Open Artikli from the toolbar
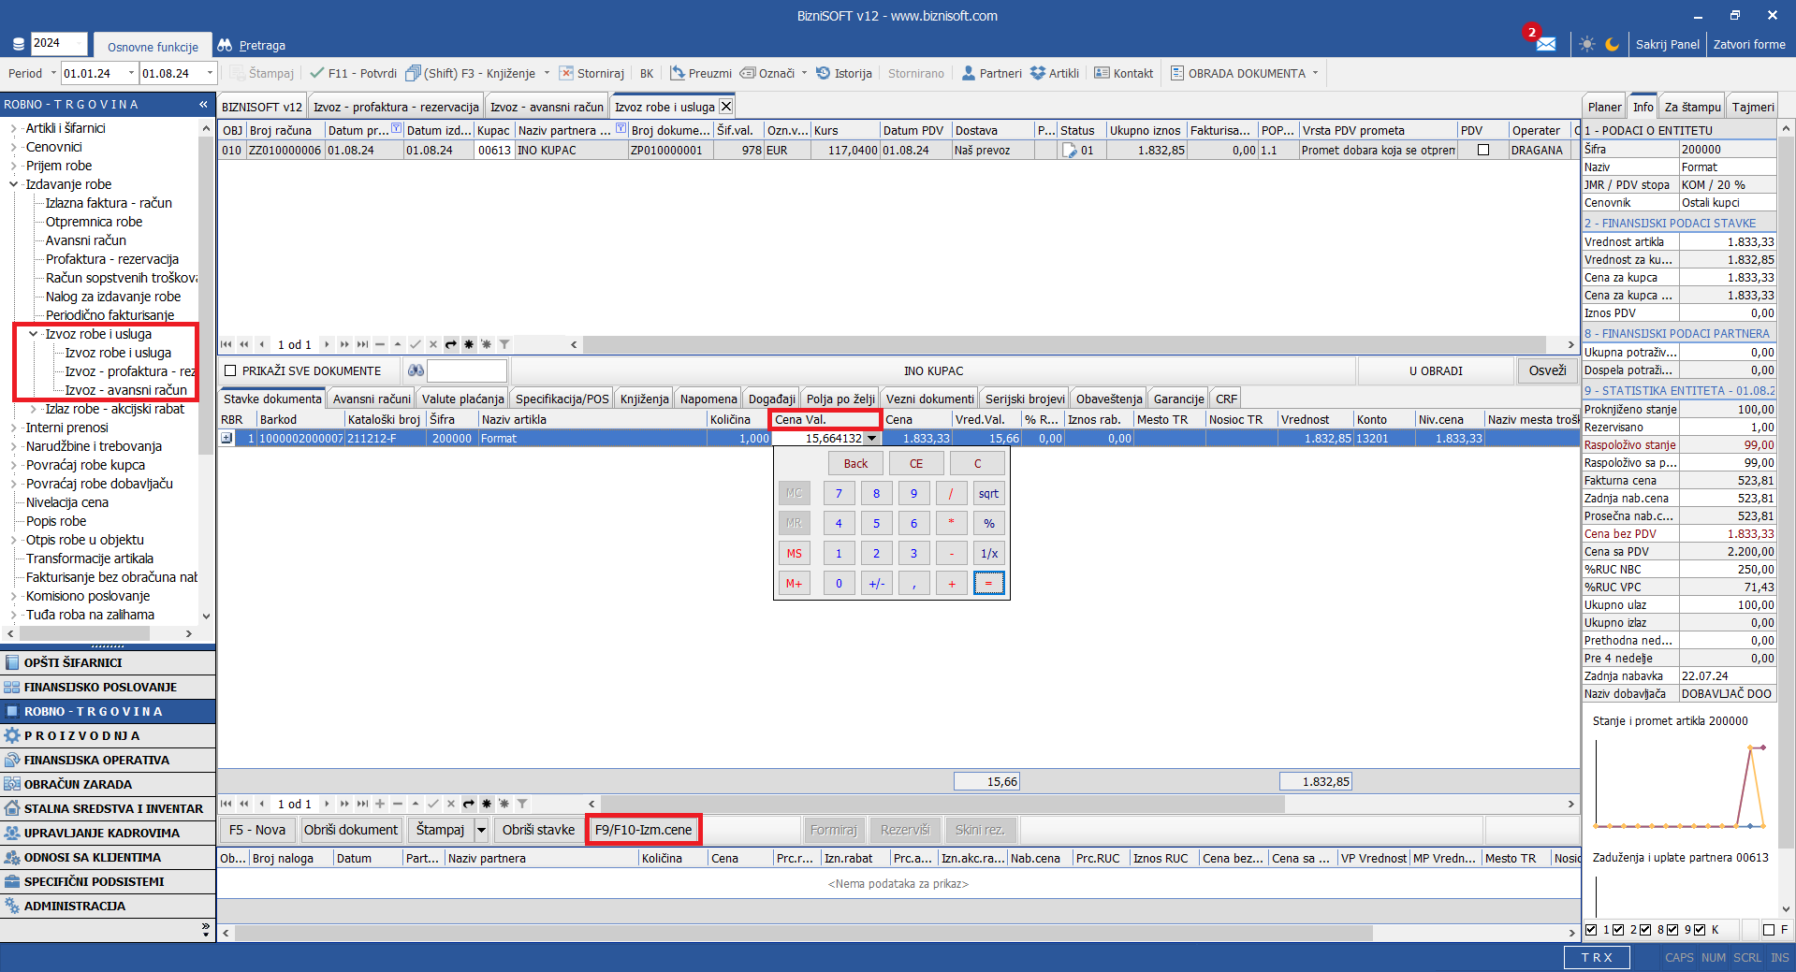The width and height of the screenshot is (1796, 972). [1054, 73]
